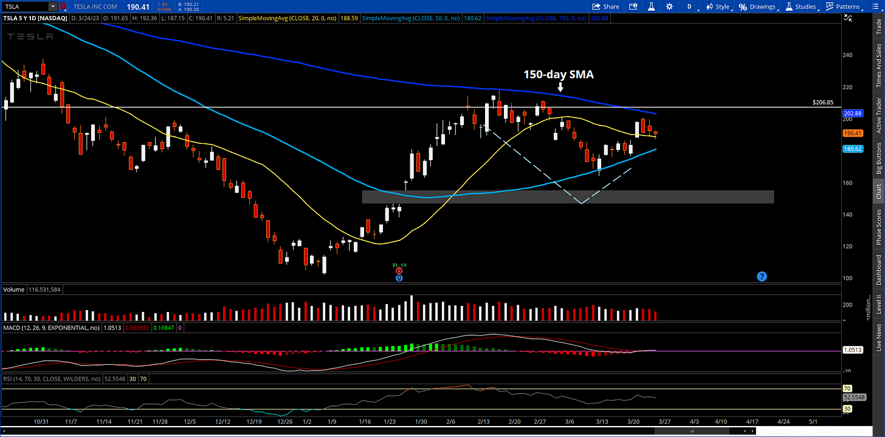The width and height of the screenshot is (885, 437).
Task: Click the 3/27 date on time axis
Action: (664, 421)
